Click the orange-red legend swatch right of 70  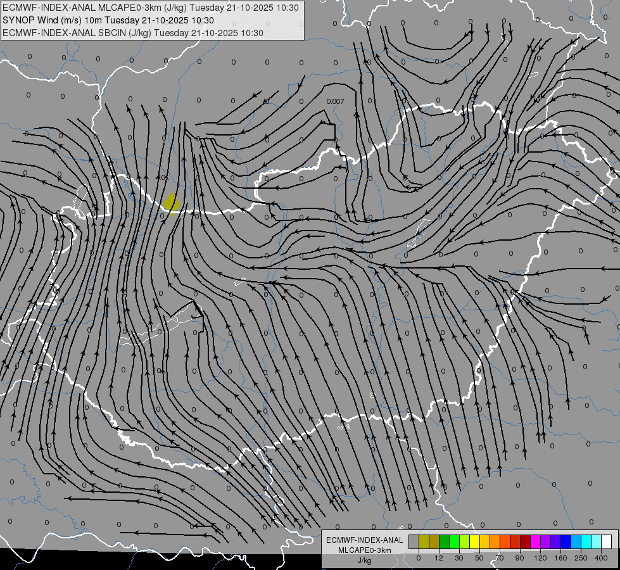click(x=505, y=541)
